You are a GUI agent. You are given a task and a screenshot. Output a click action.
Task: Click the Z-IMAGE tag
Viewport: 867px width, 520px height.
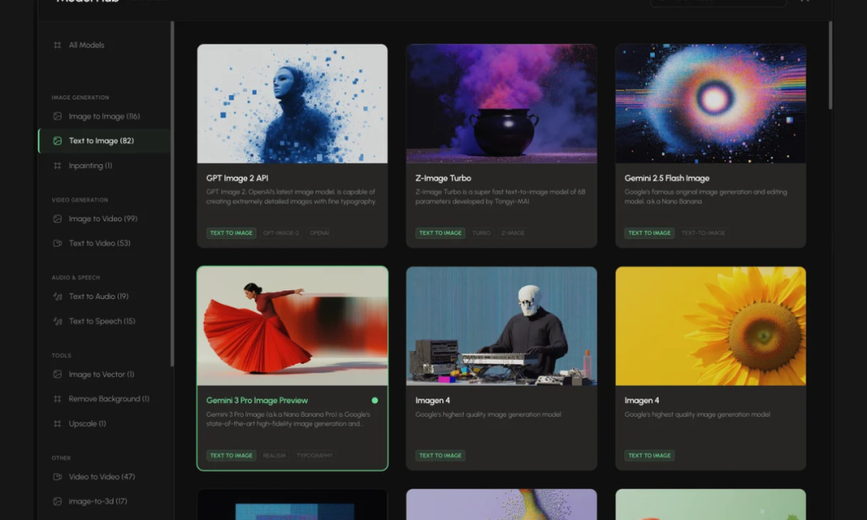coord(512,233)
